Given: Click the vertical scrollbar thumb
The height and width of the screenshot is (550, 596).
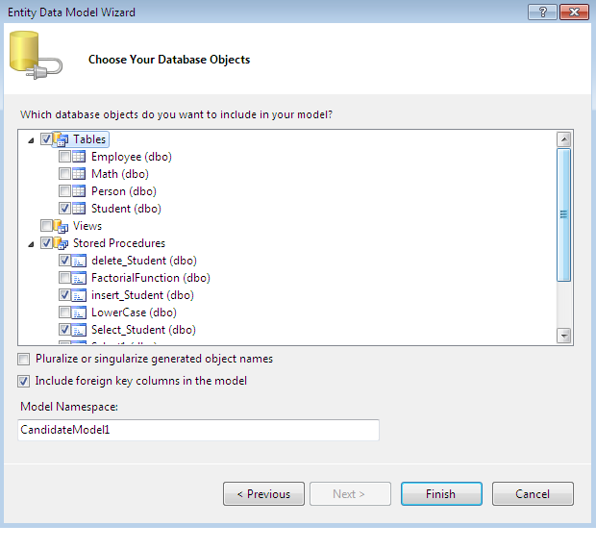Looking at the screenshot, I should [x=563, y=214].
